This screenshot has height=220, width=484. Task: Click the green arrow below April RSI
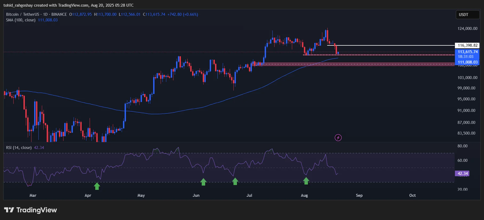(x=97, y=186)
